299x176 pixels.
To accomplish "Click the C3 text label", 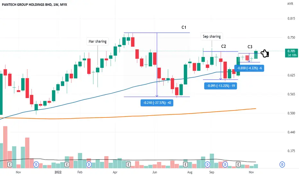I will point(250,47).
